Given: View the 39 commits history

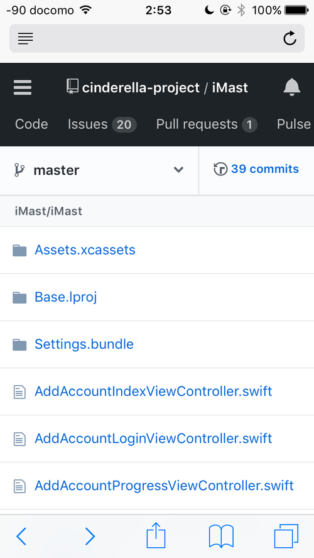Looking at the screenshot, I should point(256,169).
